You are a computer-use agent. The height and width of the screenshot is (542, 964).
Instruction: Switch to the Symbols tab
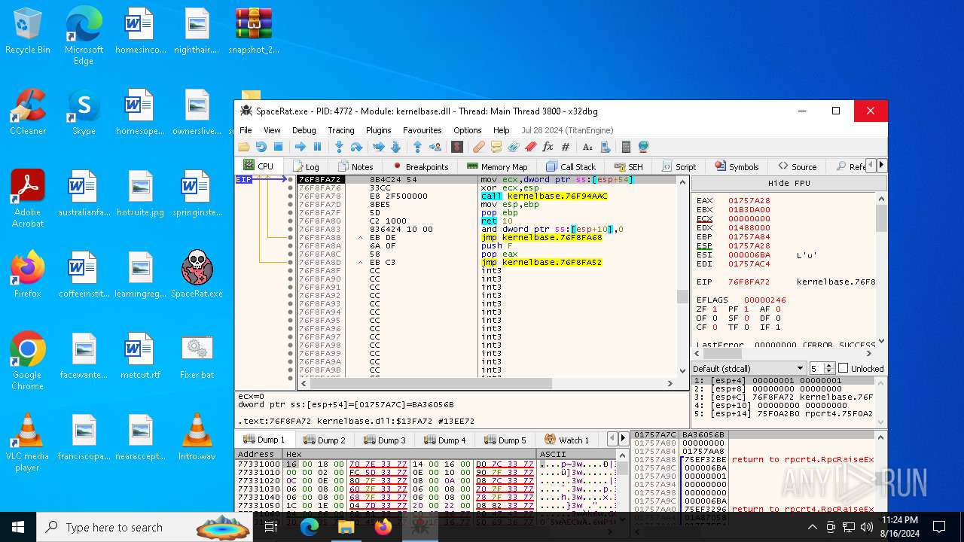coord(737,166)
